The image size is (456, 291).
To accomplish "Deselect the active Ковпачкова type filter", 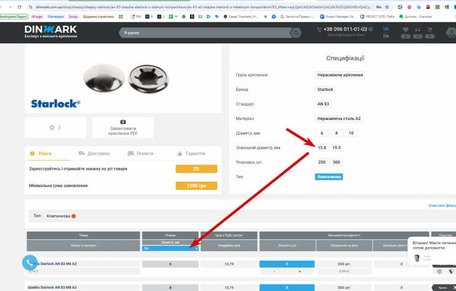I will [329, 176].
